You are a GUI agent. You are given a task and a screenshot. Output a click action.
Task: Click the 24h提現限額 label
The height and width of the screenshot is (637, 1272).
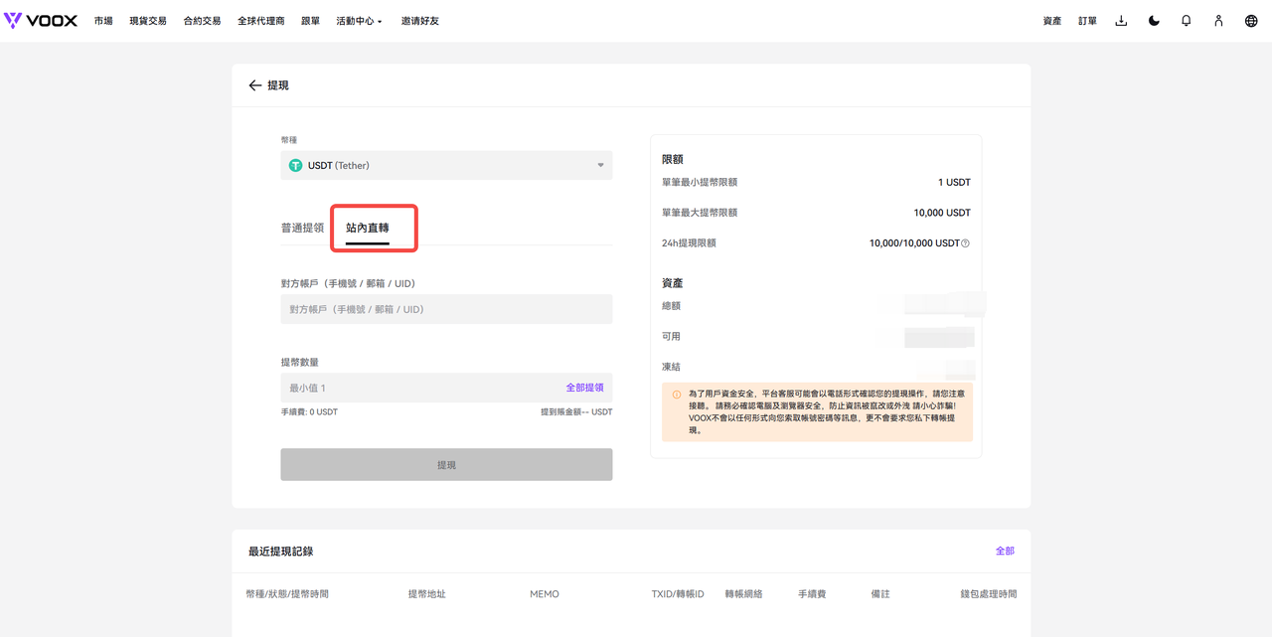pos(689,243)
